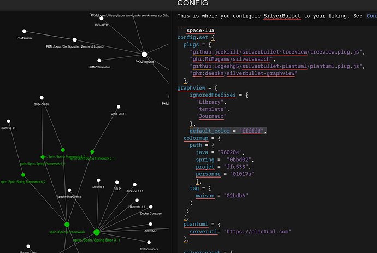Click the colormap key

click(x=196, y=138)
